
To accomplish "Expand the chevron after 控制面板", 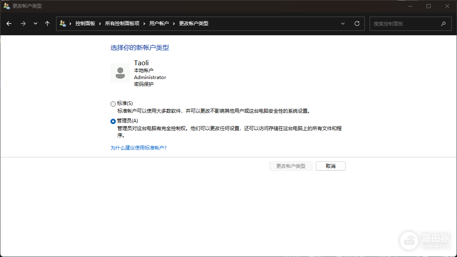I will click(x=100, y=24).
